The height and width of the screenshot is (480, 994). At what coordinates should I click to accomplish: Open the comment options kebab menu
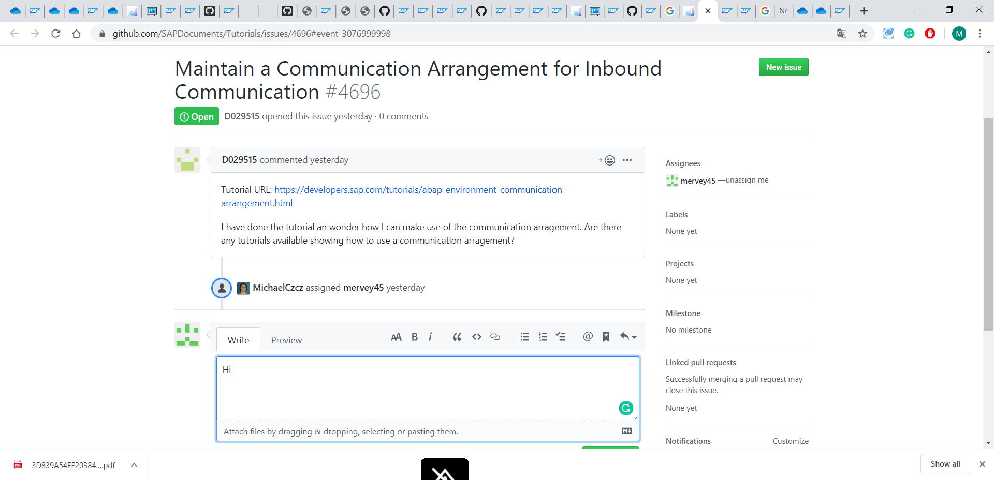[627, 160]
